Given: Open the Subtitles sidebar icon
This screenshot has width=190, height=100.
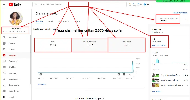Looking at the screenshot, I should pyautogui.click(x=4, y=67).
